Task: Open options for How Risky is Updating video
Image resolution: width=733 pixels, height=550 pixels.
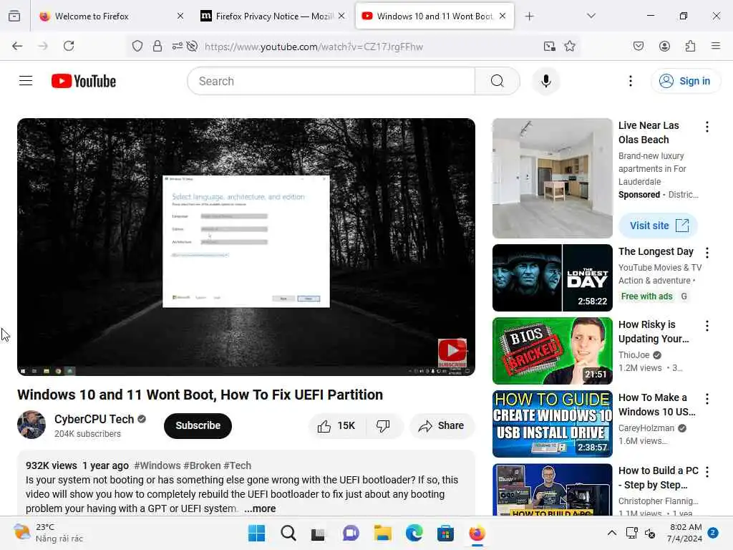Action: tap(707, 326)
